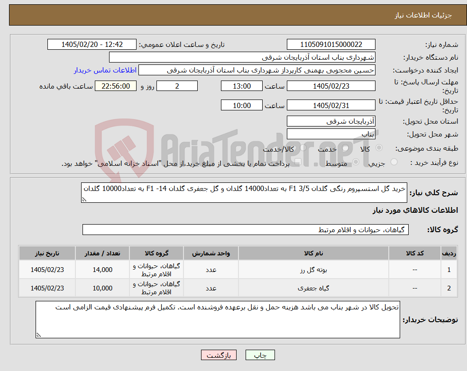Click need date in the گیاه جعفری row
The image size is (467, 371).
pos(47,288)
